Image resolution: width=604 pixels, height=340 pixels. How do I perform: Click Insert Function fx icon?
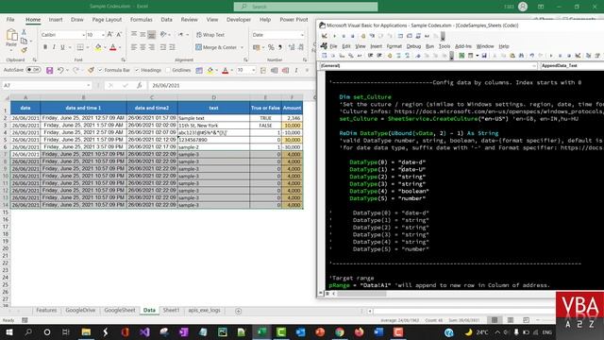pos(140,85)
